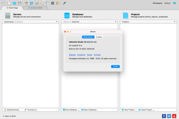Click the home Start Page toolbar icon
179x119 pixels.
coord(26,3)
